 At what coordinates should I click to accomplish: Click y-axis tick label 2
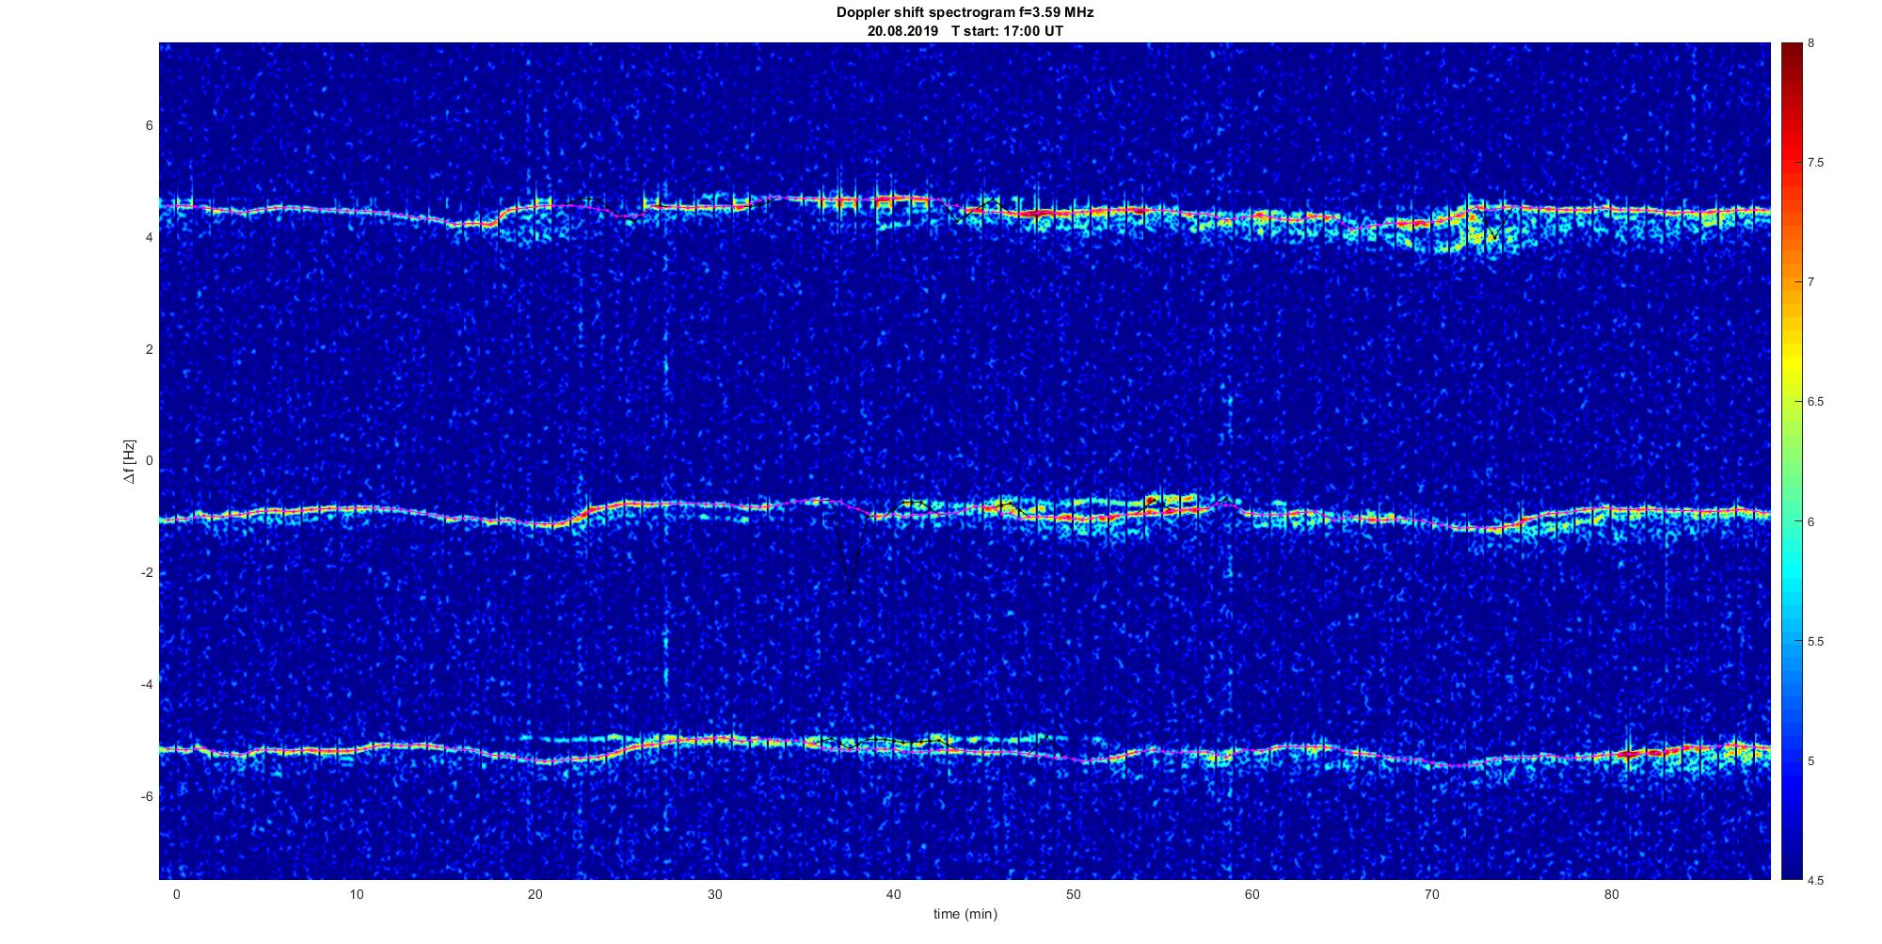coord(149,349)
